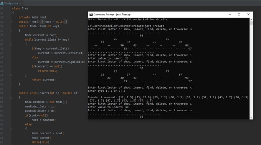Image resolution: width=261 pixels, height=145 pixels.
Task: Click the 'Node parent;' line
Action: [x=41, y=138]
